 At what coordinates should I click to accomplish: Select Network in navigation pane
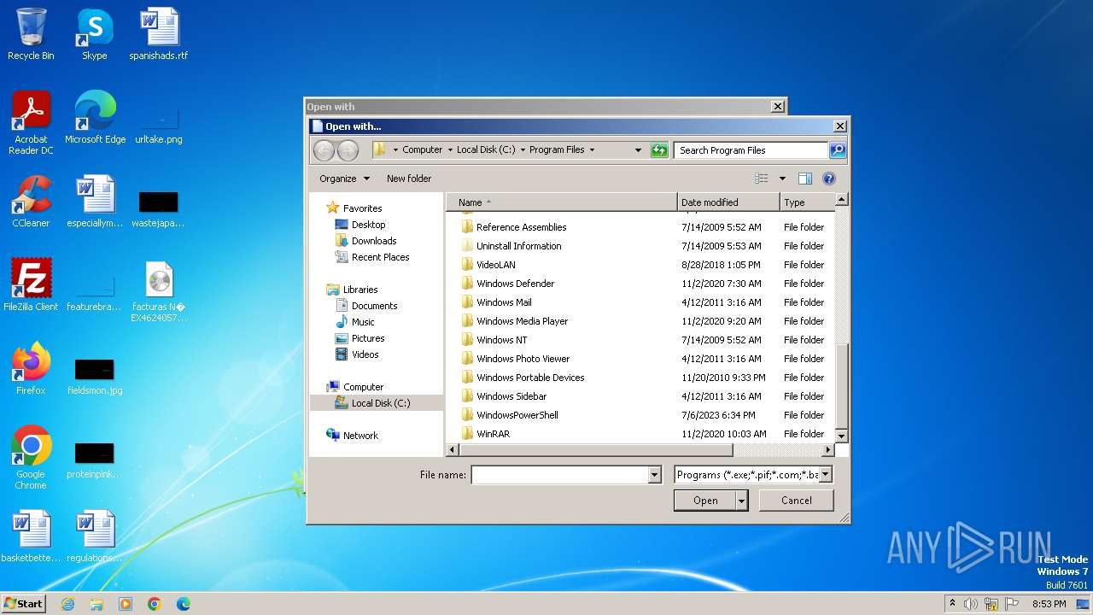point(360,436)
